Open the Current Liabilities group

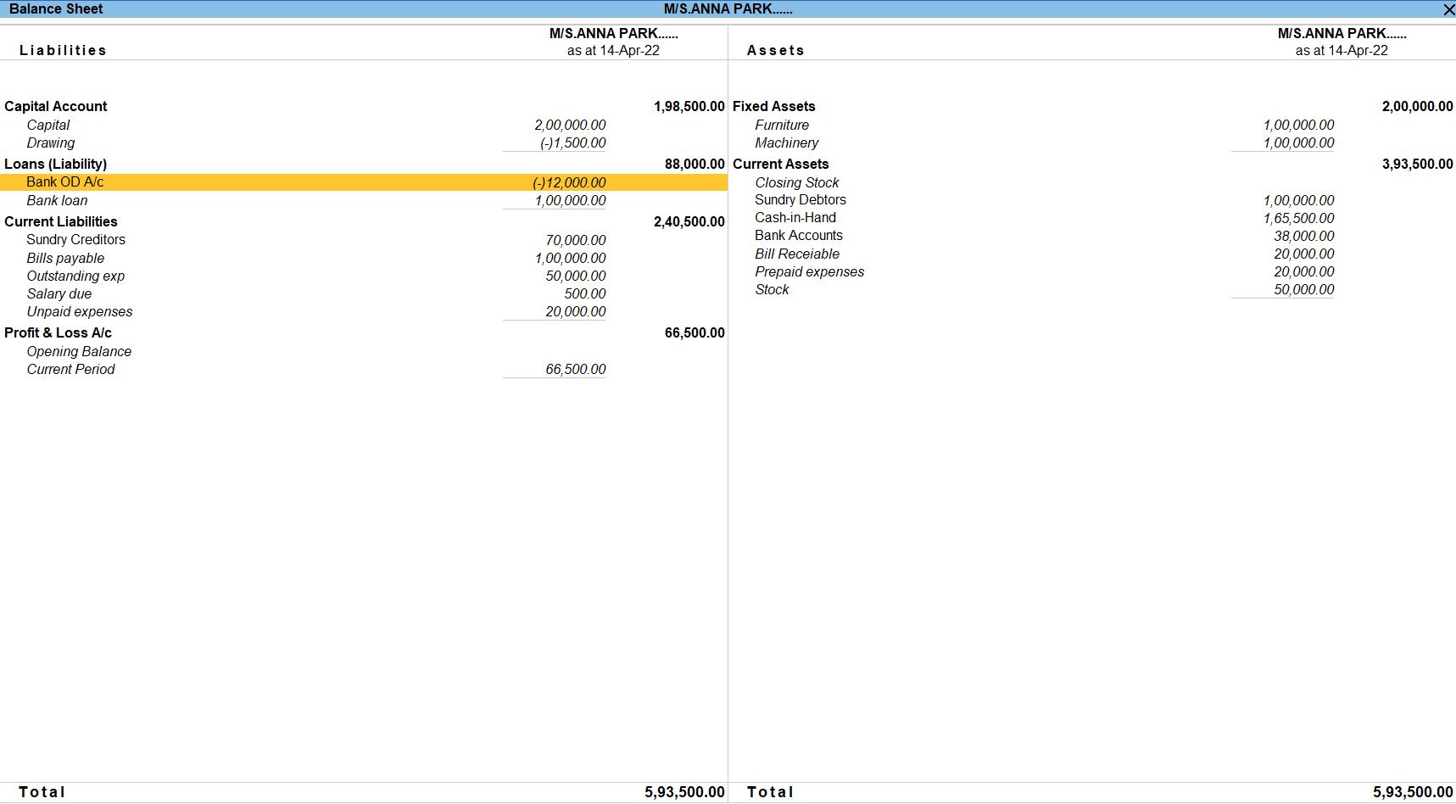click(x=61, y=221)
